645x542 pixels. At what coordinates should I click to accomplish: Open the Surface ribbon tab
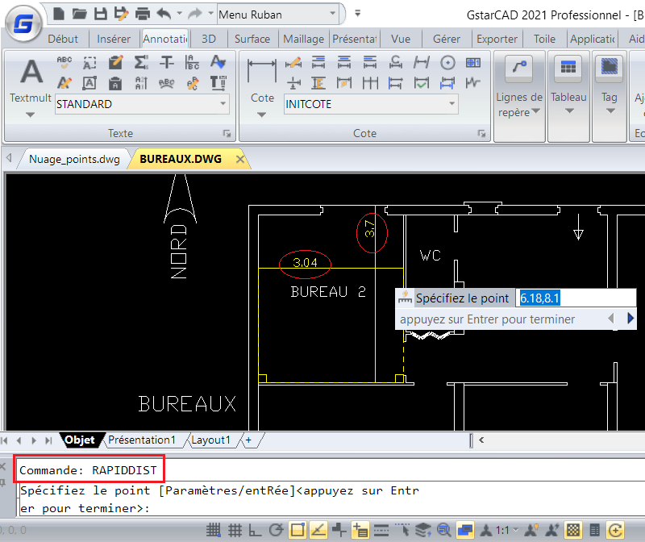252,39
